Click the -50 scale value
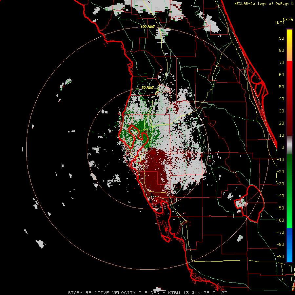295x295 pixels. (x=280, y=208)
